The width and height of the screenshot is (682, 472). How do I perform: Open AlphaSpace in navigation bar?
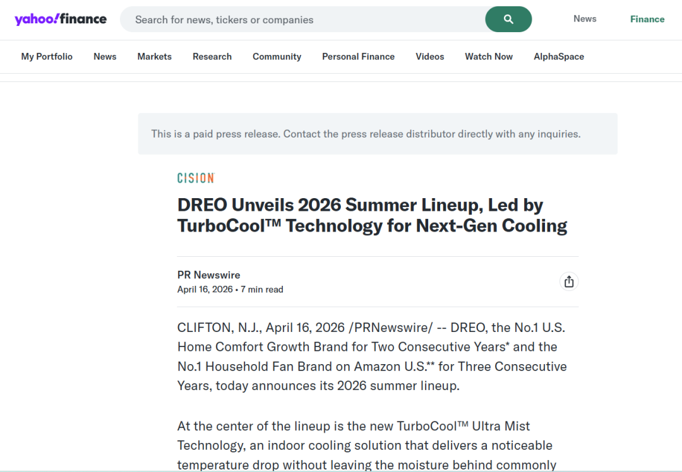(x=559, y=57)
